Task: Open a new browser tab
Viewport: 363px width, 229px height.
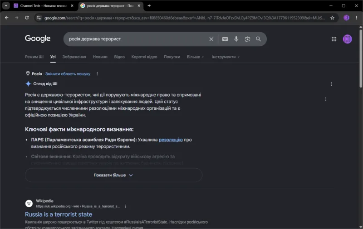Action: pos(149,6)
